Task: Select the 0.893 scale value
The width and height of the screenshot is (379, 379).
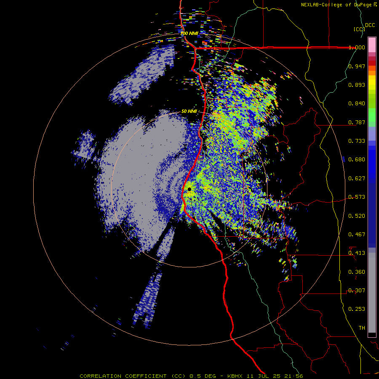Action: [x=357, y=85]
